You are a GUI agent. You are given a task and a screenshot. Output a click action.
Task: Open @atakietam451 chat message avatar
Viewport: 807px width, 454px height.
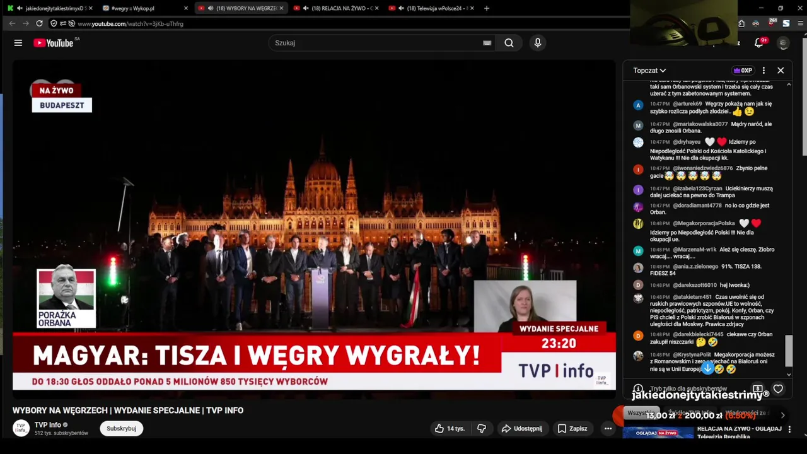[638, 298]
